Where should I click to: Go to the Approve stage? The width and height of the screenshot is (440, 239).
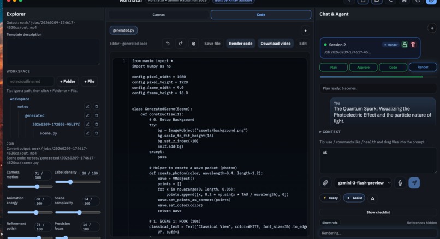(x=363, y=67)
